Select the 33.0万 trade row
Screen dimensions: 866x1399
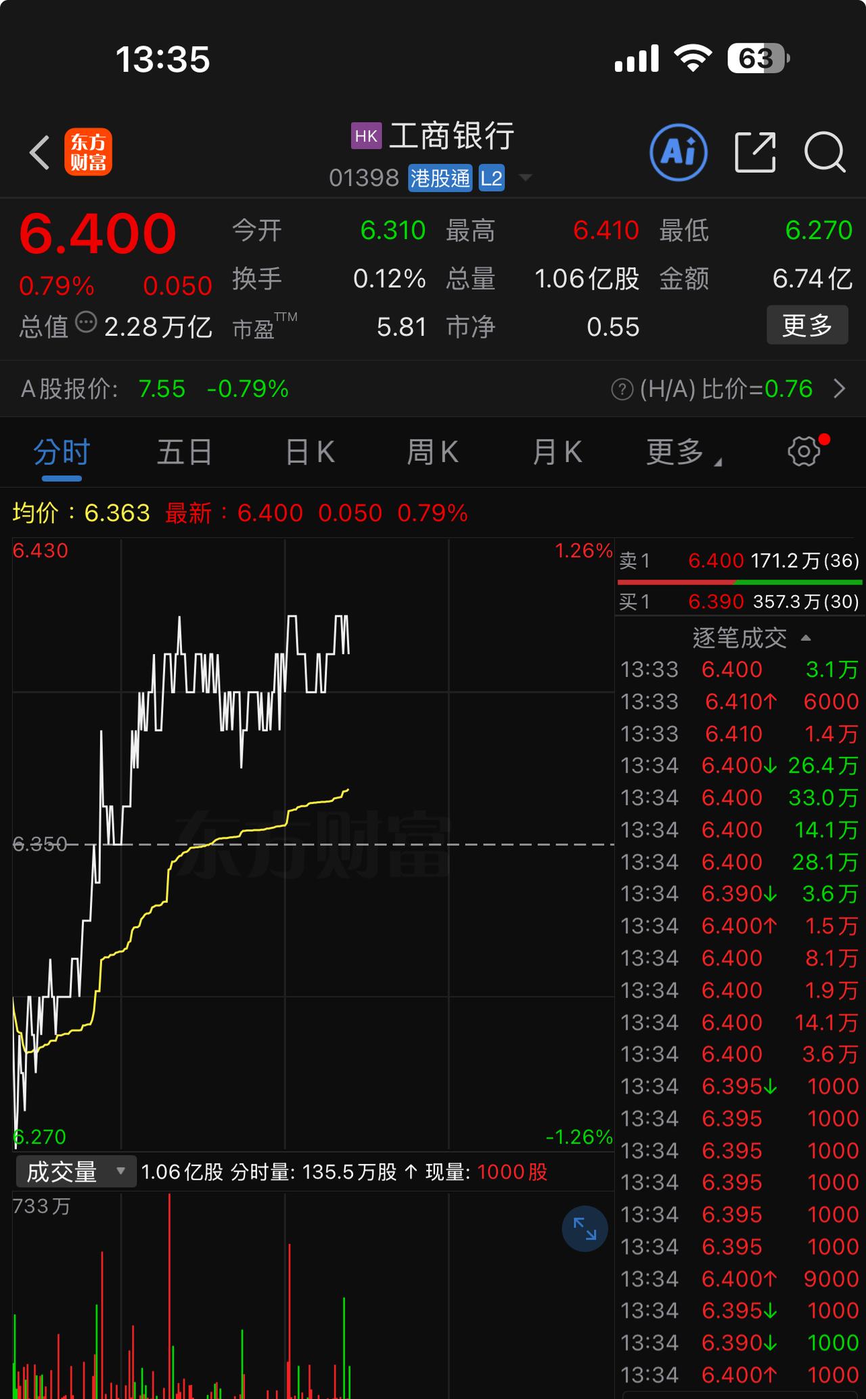pyautogui.click(x=739, y=798)
